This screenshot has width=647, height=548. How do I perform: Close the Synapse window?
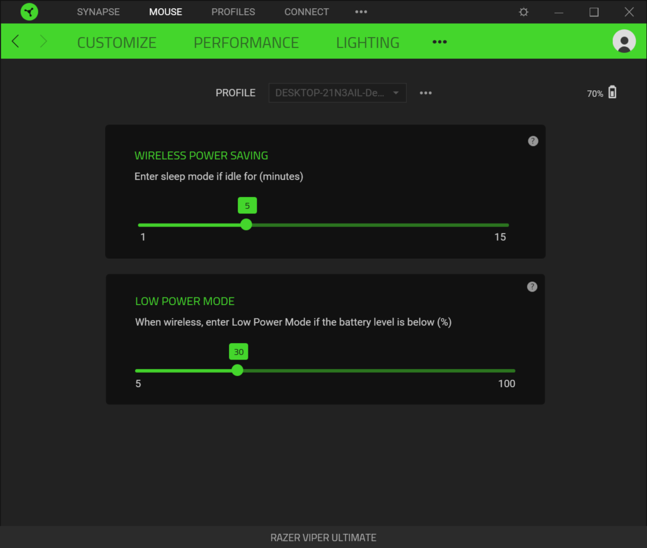click(x=629, y=12)
